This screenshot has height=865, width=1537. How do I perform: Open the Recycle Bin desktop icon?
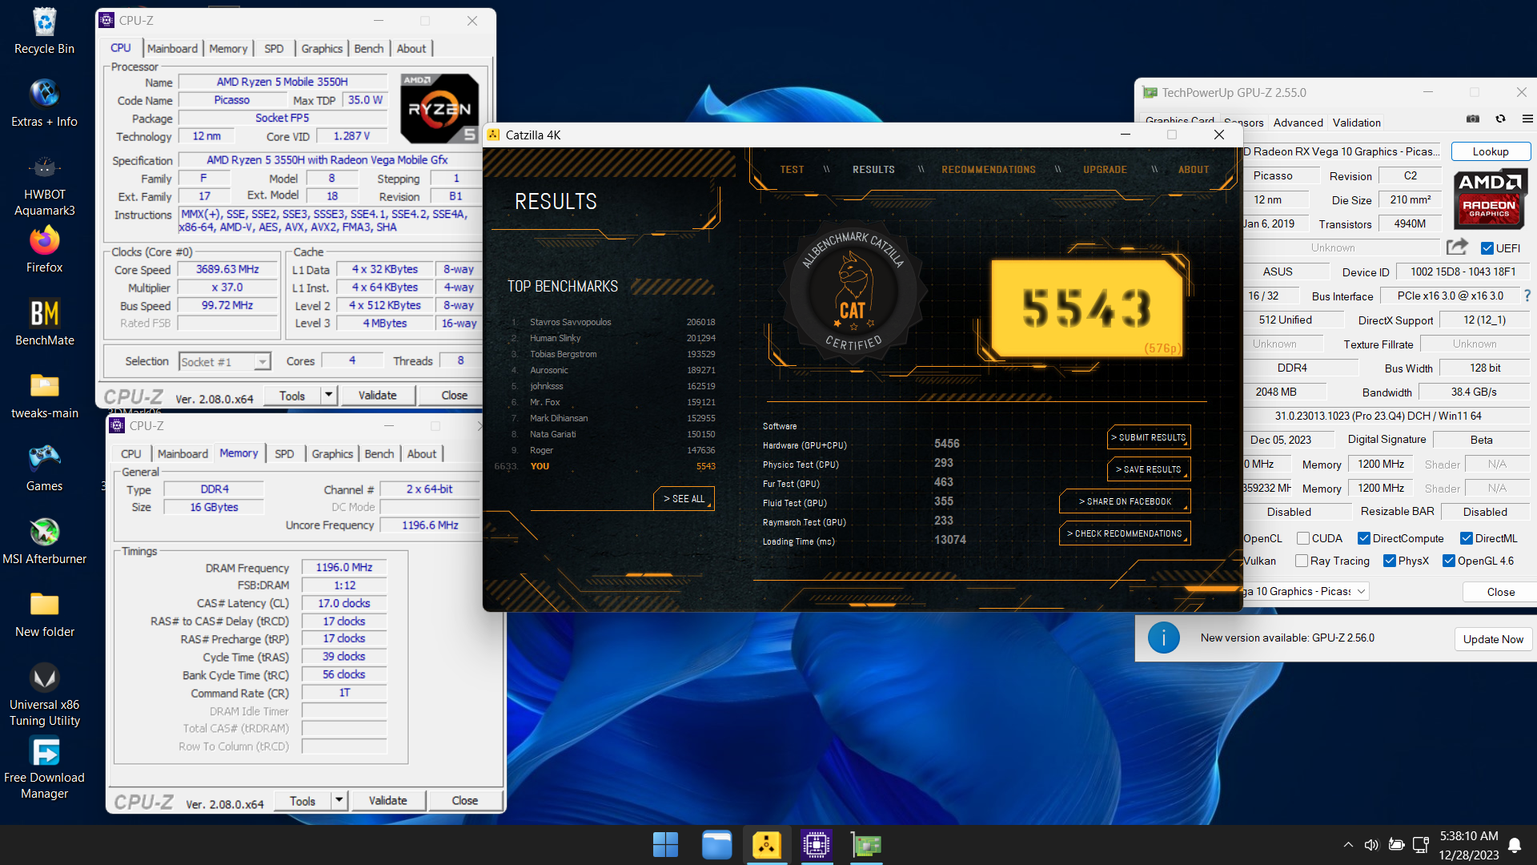44,32
